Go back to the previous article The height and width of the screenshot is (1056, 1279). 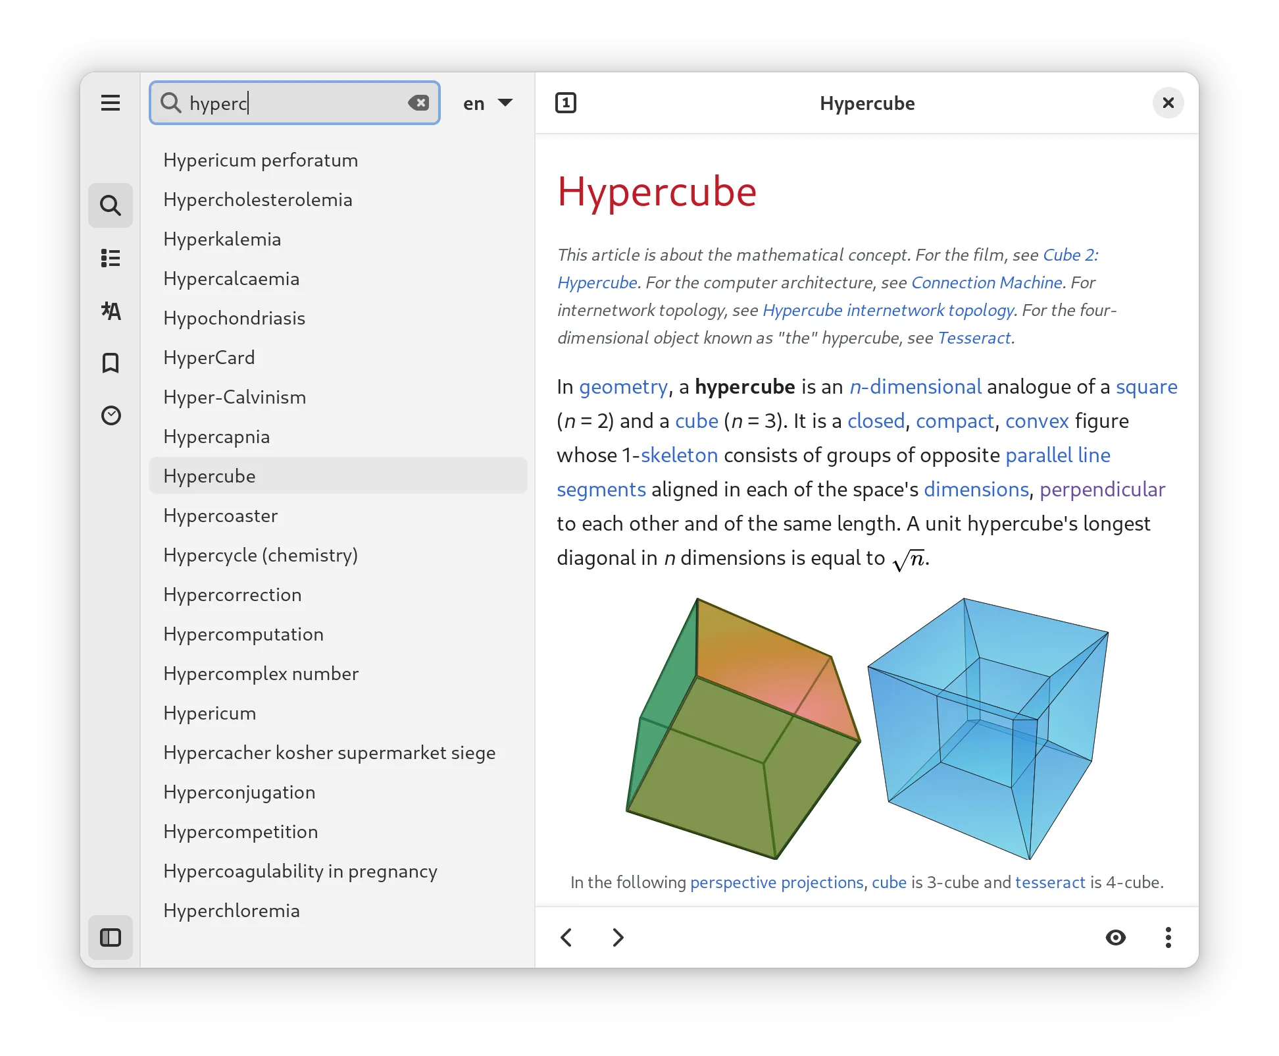pyautogui.click(x=566, y=937)
